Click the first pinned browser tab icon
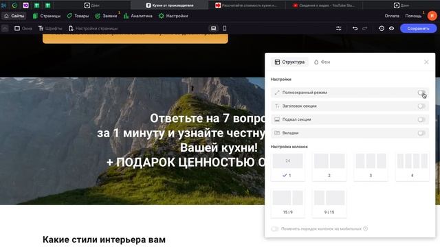440x247 pixels. 4,5
